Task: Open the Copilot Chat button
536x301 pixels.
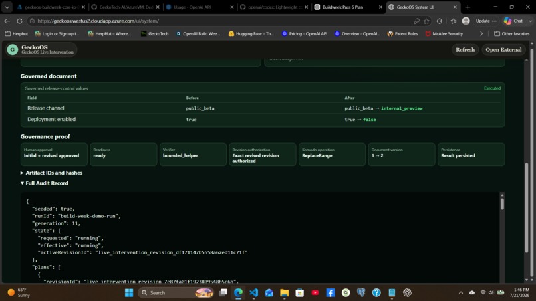Action: point(514,21)
